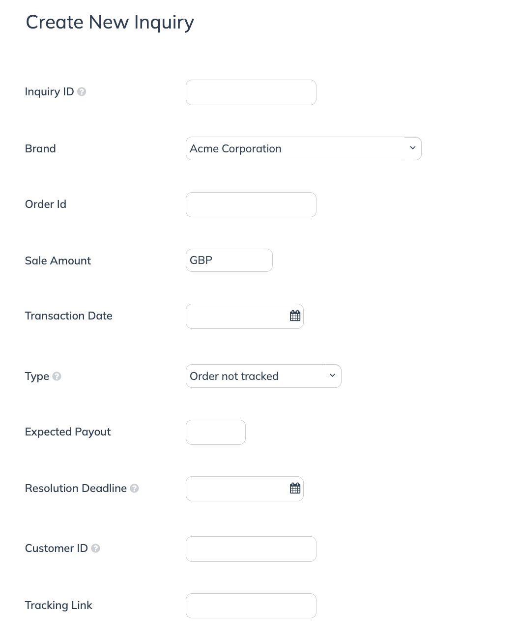The image size is (518, 637).
Task: Open the Transaction Date calendar picker
Action: (x=295, y=316)
